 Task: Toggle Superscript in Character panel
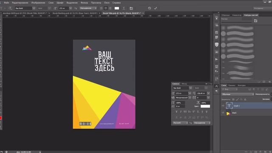194,112
